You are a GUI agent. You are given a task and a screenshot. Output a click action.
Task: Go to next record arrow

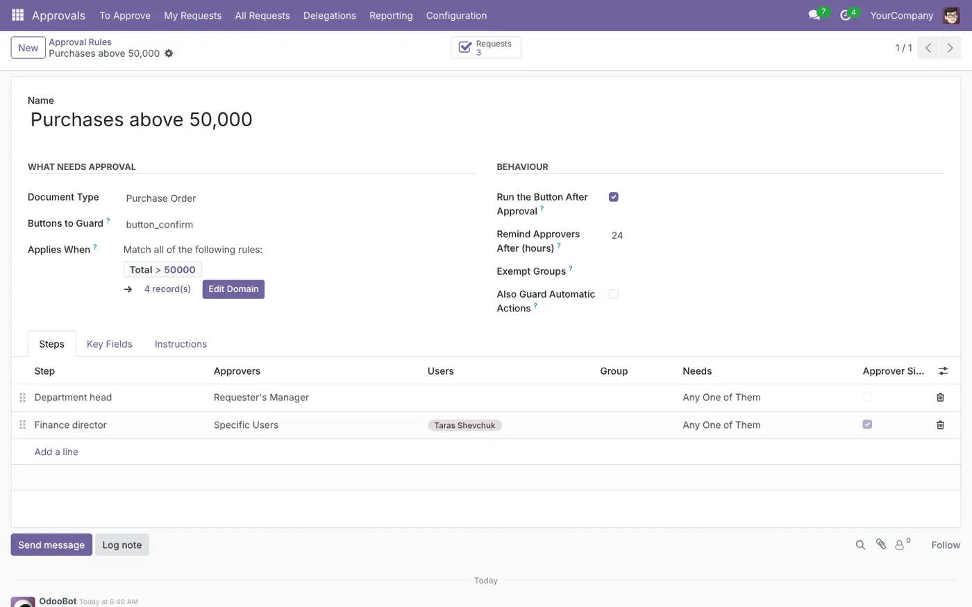[x=950, y=48]
